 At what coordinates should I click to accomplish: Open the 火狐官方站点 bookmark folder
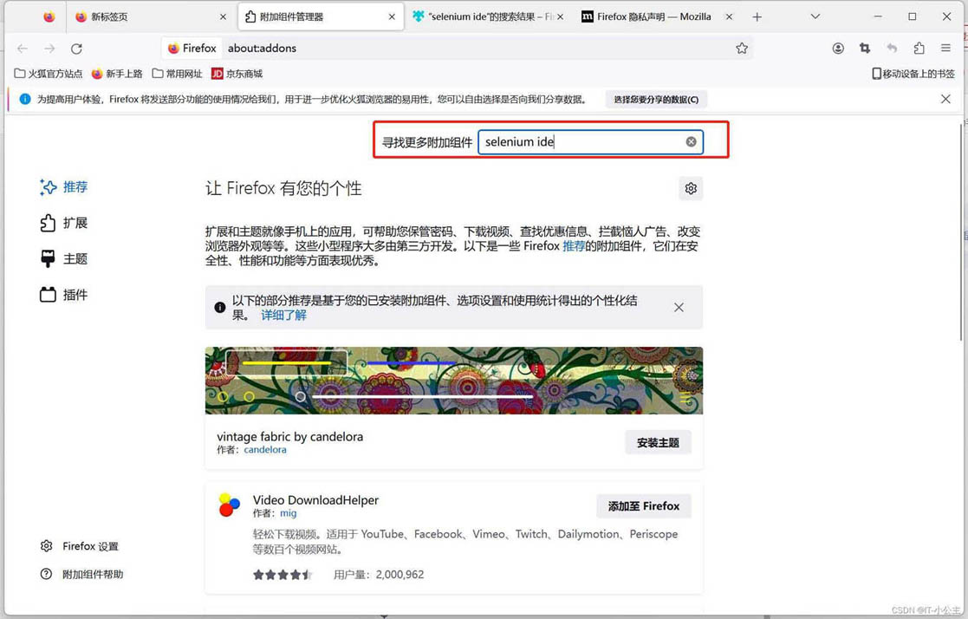(x=49, y=74)
